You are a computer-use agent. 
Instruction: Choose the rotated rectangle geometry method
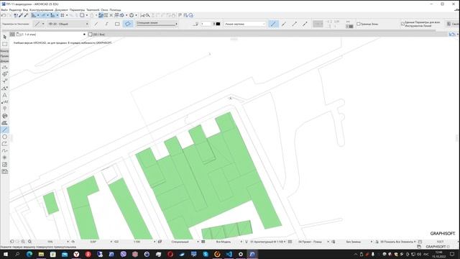(128, 24)
